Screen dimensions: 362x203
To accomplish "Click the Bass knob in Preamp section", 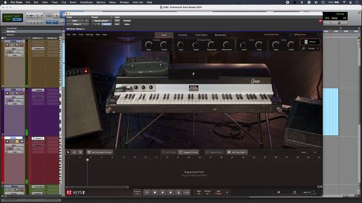I will point(148,45).
